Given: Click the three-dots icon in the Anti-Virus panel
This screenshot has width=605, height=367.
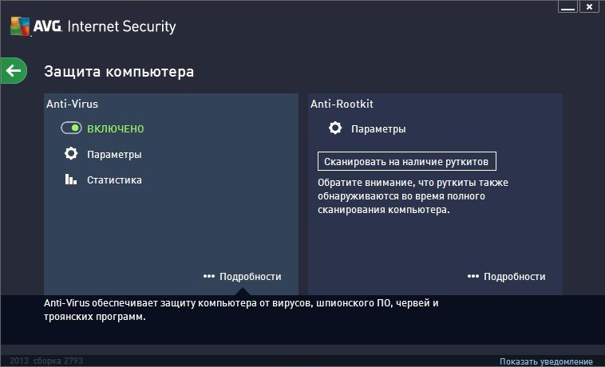Looking at the screenshot, I should [209, 276].
